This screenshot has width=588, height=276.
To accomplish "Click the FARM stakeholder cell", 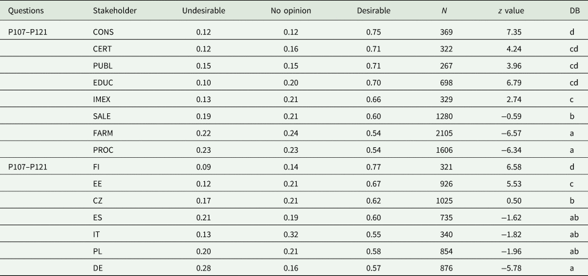I will [104, 132].
